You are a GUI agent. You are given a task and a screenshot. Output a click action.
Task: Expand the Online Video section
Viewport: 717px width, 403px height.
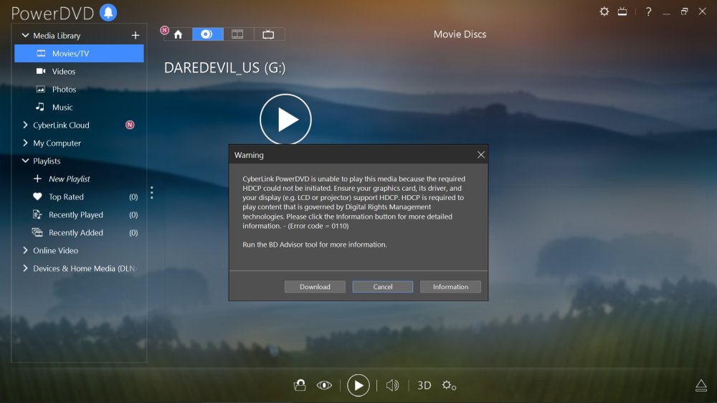coord(25,250)
